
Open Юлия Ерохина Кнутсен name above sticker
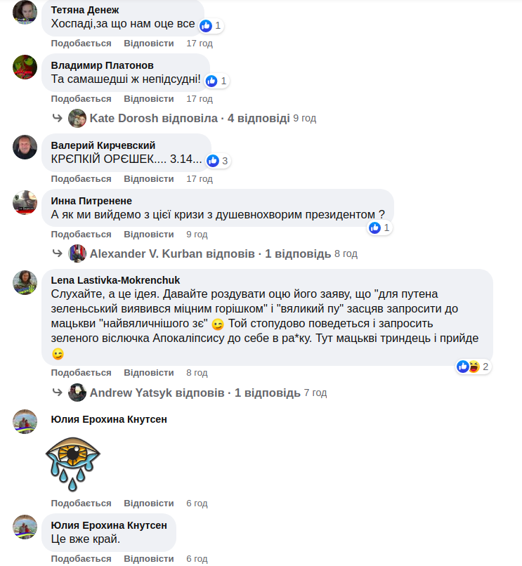(x=109, y=419)
